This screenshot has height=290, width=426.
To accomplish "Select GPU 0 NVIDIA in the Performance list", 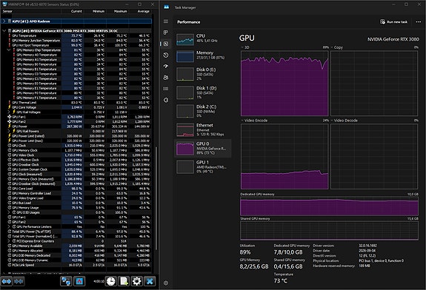I will tap(203, 149).
